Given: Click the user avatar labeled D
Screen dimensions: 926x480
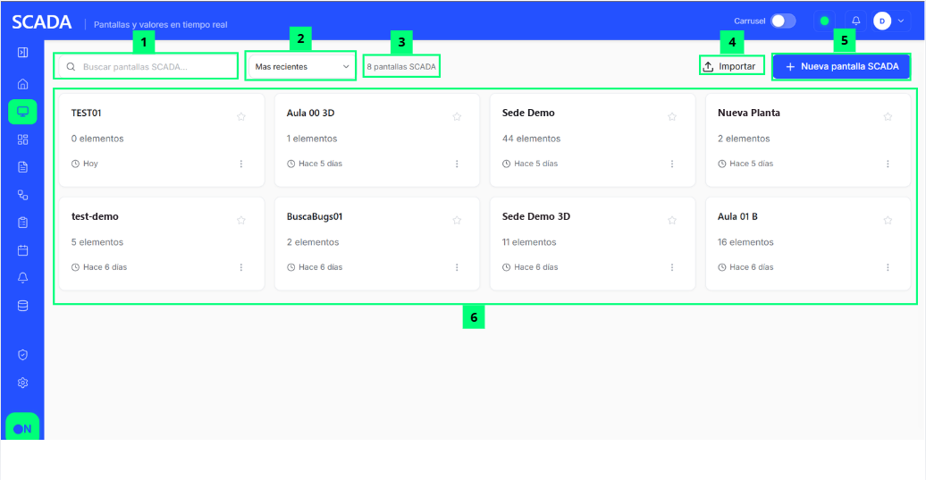Looking at the screenshot, I should [882, 21].
